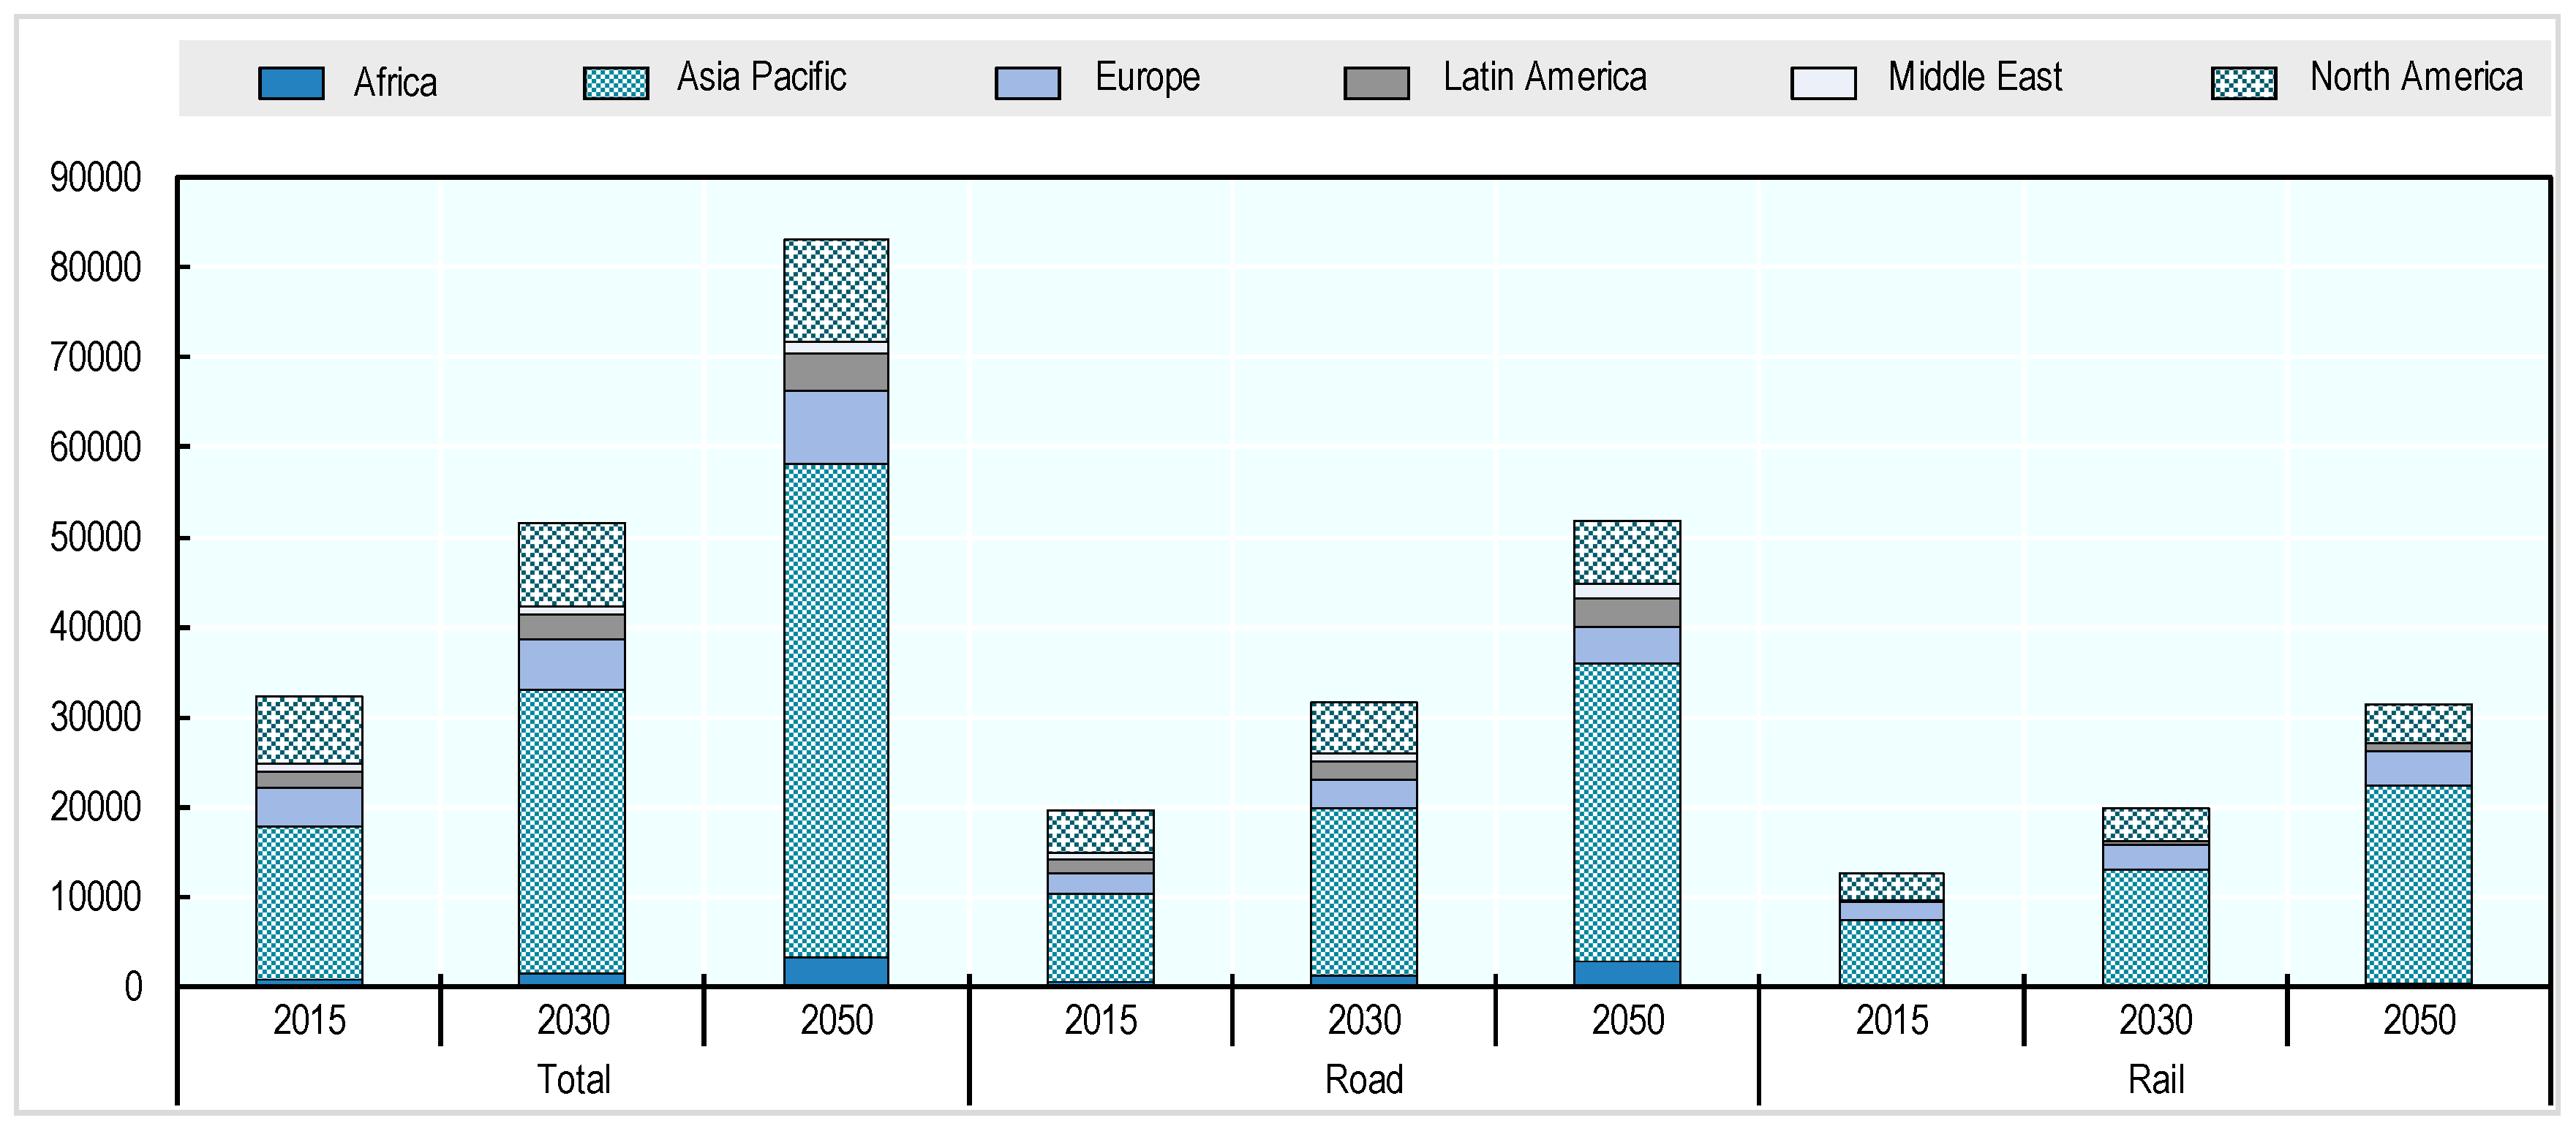Click the Rail 2030 stacked bar

pyautogui.click(x=2155, y=896)
